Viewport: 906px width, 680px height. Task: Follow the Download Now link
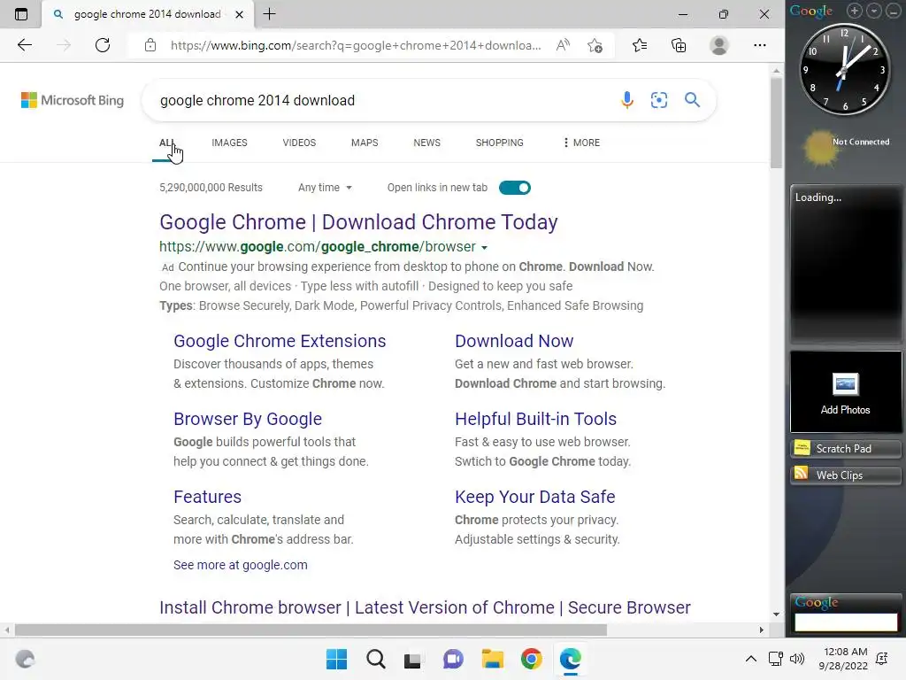514,341
